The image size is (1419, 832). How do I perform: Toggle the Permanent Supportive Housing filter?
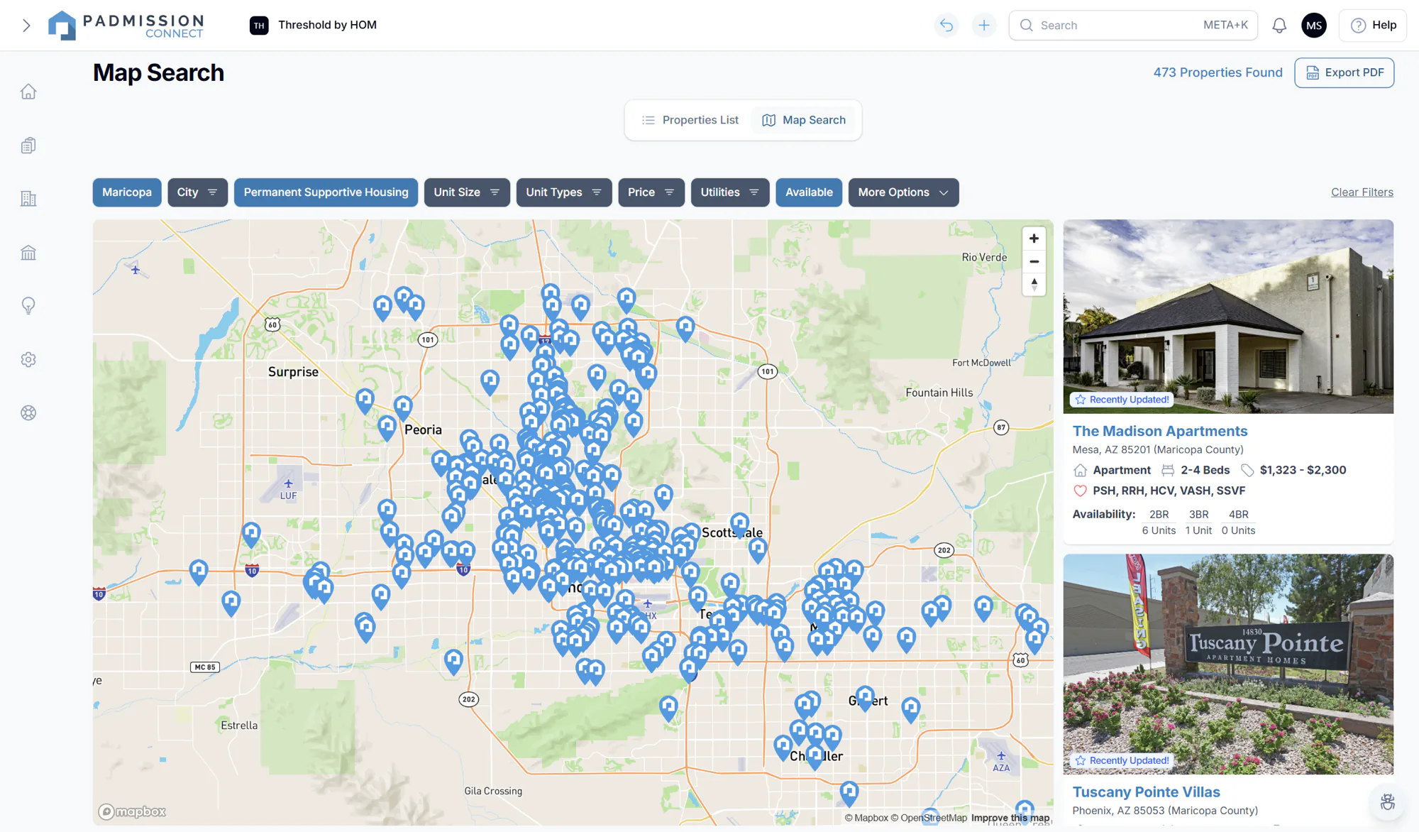[326, 192]
